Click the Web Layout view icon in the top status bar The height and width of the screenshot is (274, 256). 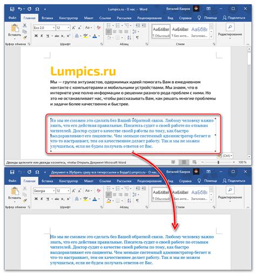[194, 162]
